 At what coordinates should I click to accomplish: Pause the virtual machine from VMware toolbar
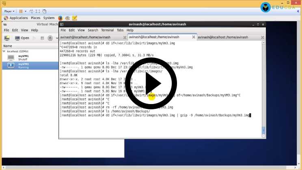(x=21, y=11)
